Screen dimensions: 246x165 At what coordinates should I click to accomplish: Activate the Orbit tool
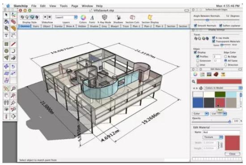coord(6,89)
